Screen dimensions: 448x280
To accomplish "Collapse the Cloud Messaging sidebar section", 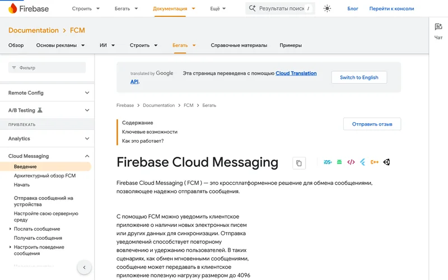I will pyautogui.click(x=87, y=156).
